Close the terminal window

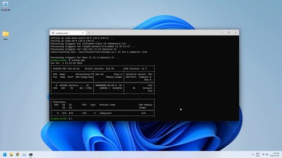(x=236, y=32)
